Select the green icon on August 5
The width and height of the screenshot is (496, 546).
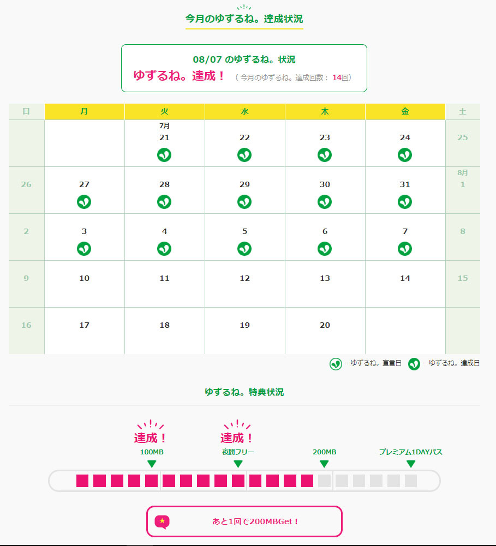[244, 249]
